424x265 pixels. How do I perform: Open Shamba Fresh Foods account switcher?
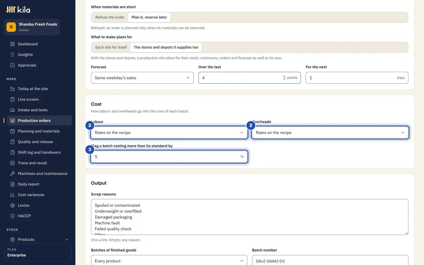32,27
